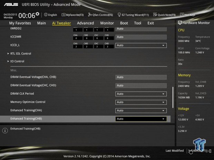This screenshot has width=214, height=160.
Task: Click the tCCD_L CHA value box
Action: point(78,46)
